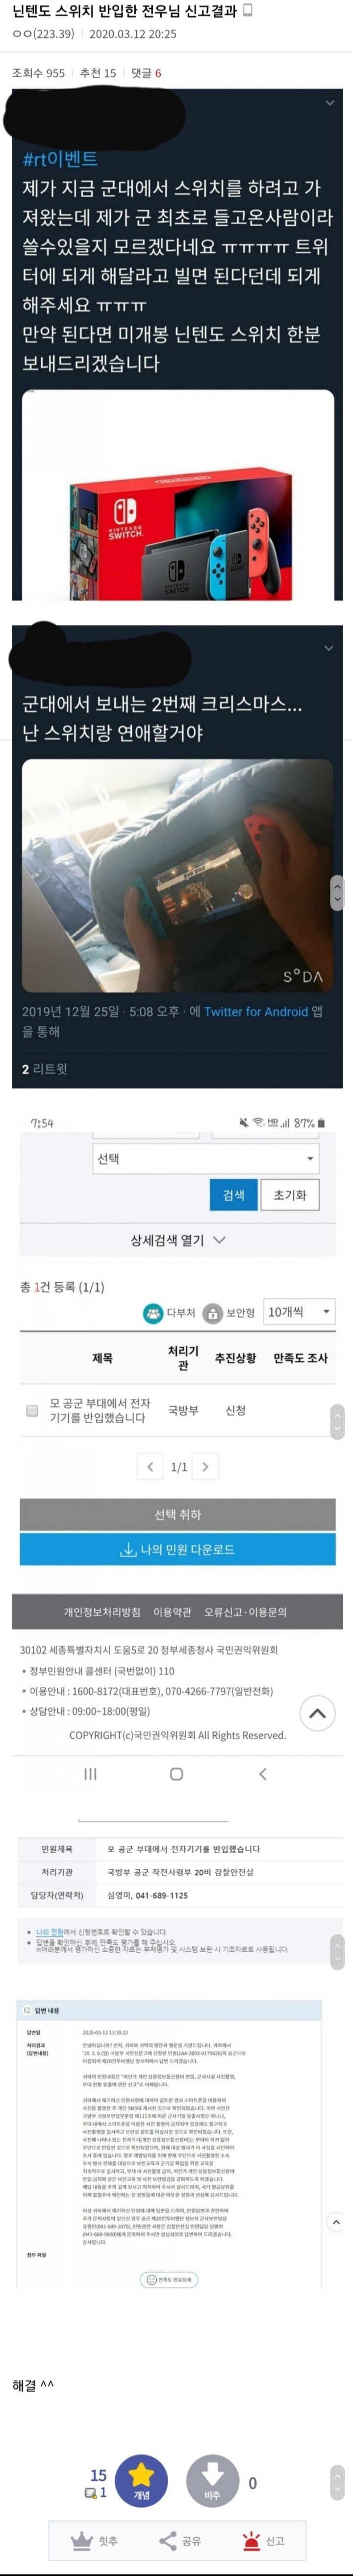Open the 10개씩 per-page dropdown
353x2576 pixels.
pos(299,1312)
